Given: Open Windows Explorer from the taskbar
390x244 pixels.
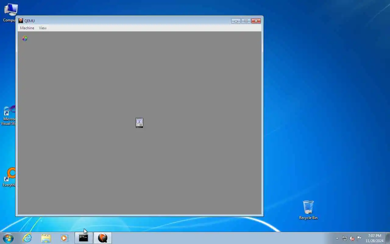Looking at the screenshot, I should [x=46, y=238].
